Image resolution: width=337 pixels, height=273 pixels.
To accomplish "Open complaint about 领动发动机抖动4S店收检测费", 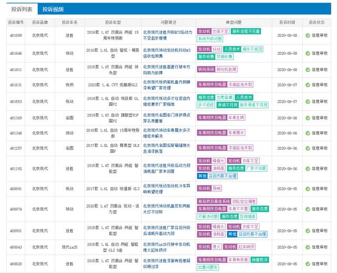I will coord(167,53).
